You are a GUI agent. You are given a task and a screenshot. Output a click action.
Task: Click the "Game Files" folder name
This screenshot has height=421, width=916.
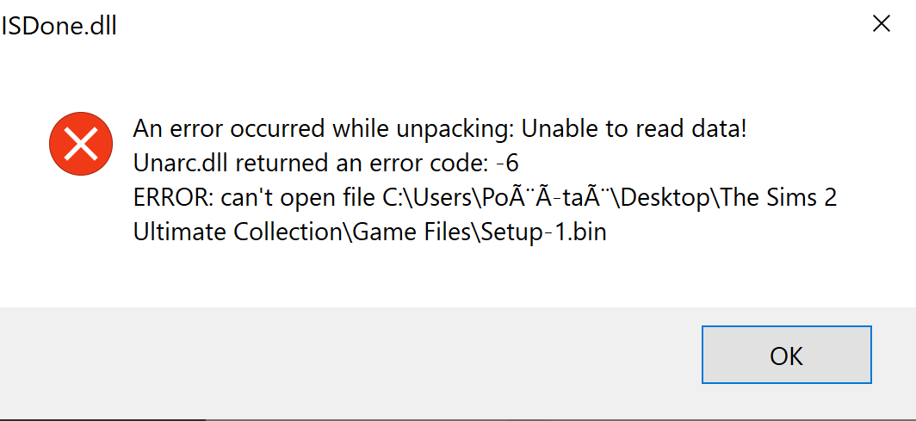[389, 232]
